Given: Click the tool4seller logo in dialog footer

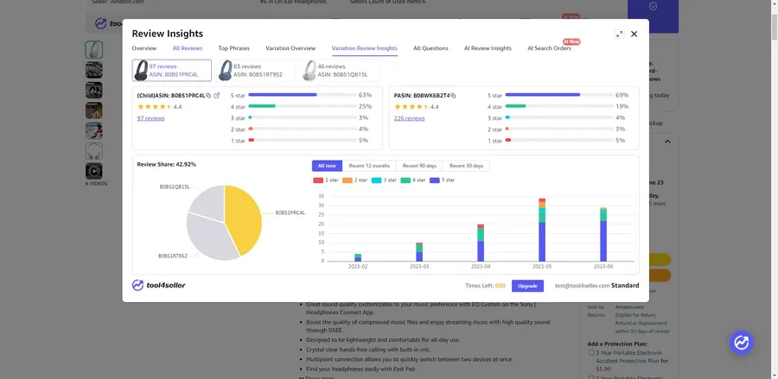Looking at the screenshot, I should click(159, 286).
